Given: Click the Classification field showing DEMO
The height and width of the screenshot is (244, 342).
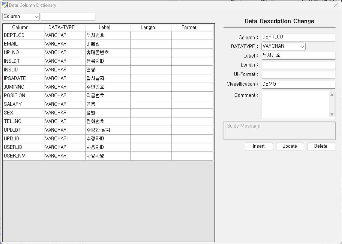Looking at the screenshot, I should [298, 84].
